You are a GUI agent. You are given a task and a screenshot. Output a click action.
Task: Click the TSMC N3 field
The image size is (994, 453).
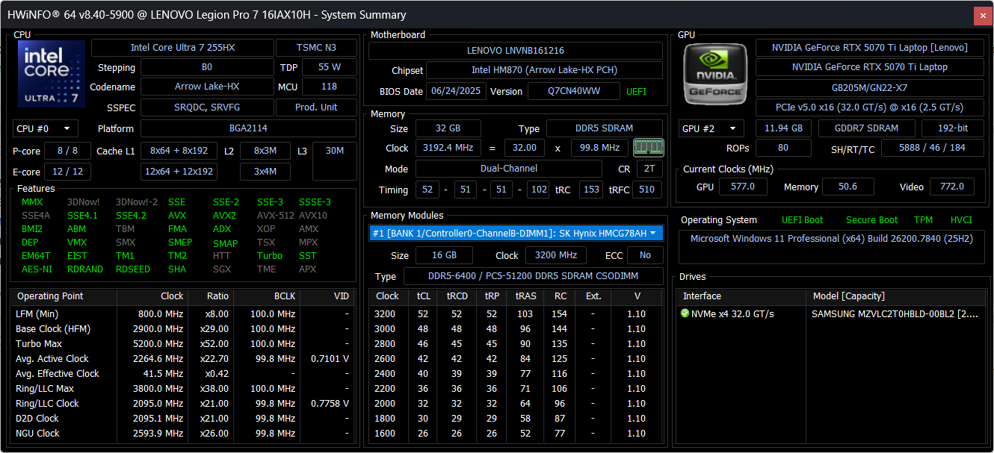[x=316, y=47]
